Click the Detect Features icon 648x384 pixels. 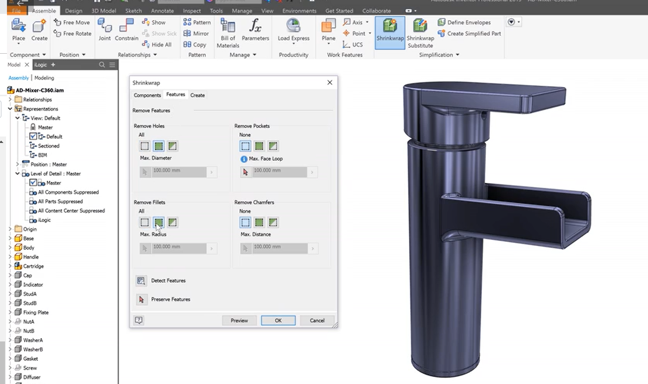point(141,281)
